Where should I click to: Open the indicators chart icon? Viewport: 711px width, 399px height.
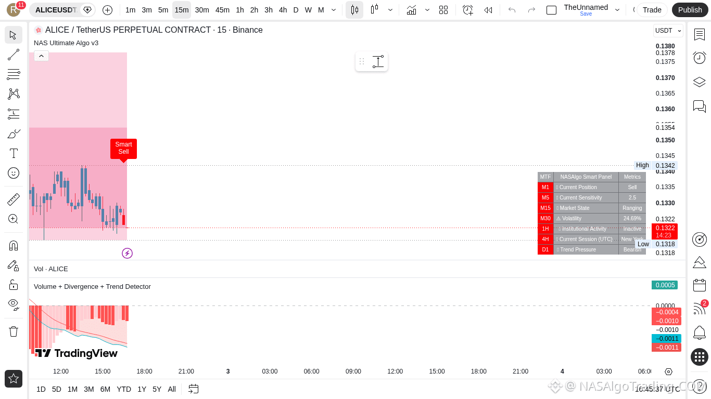pyautogui.click(x=411, y=10)
